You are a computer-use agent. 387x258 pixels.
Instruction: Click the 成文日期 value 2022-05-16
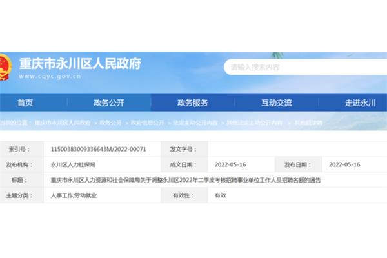click(x=230, y=164)
